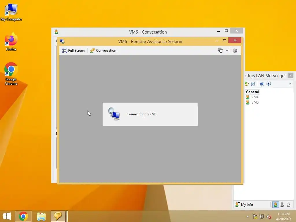Image resolution: width=296 pixels, height=222 pixels.
Task: Click the Connecting to VM6 computer icon
Action: coord(114,114)
